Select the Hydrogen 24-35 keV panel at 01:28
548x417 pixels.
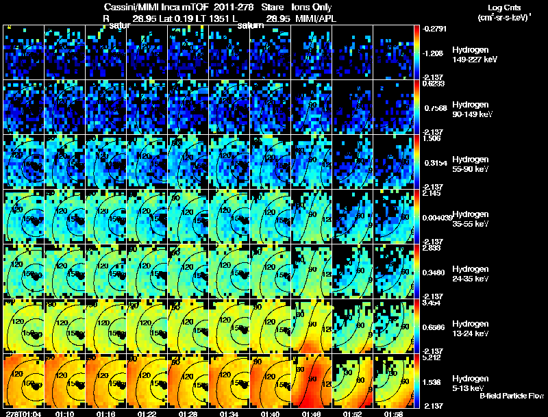188,272
